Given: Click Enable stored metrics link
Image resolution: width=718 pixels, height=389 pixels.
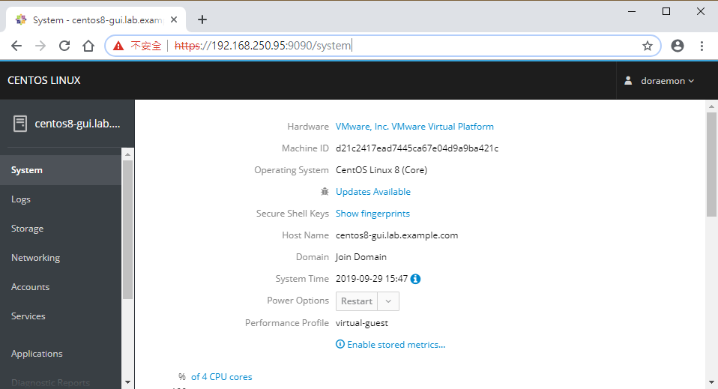Looking at the screenshot, I should [x=396, y=345].
